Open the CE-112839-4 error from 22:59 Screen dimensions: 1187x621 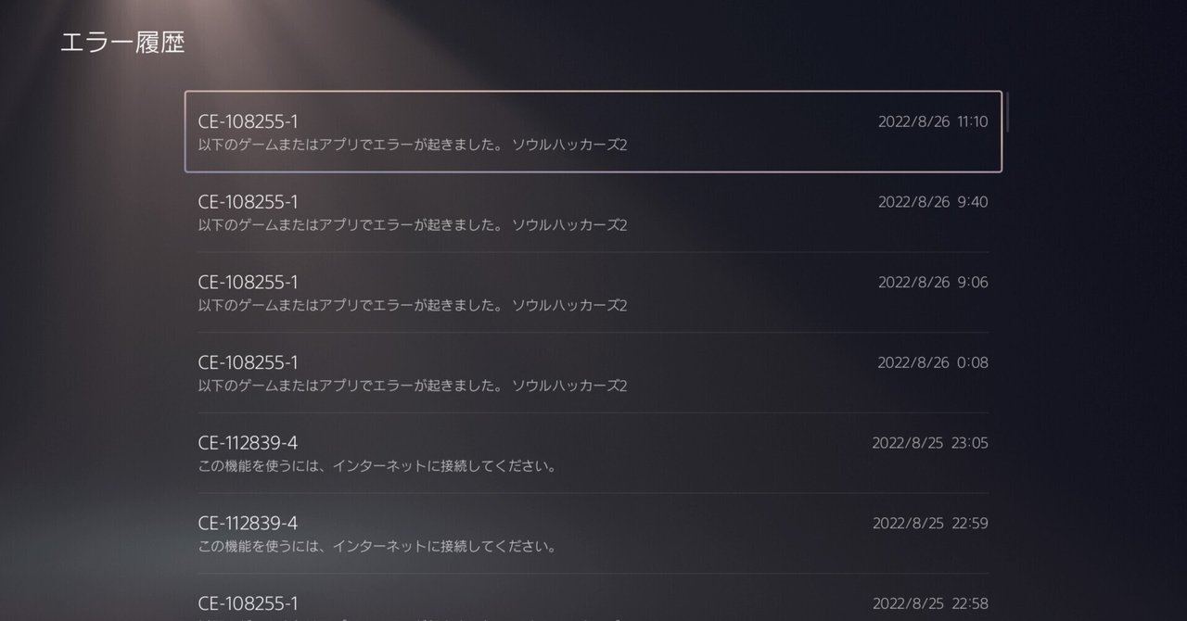(593, 533)
